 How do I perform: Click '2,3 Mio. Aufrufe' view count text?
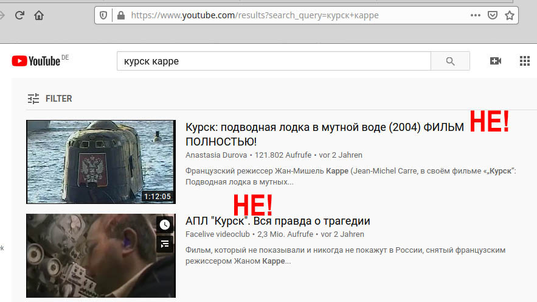click(285, 234)
